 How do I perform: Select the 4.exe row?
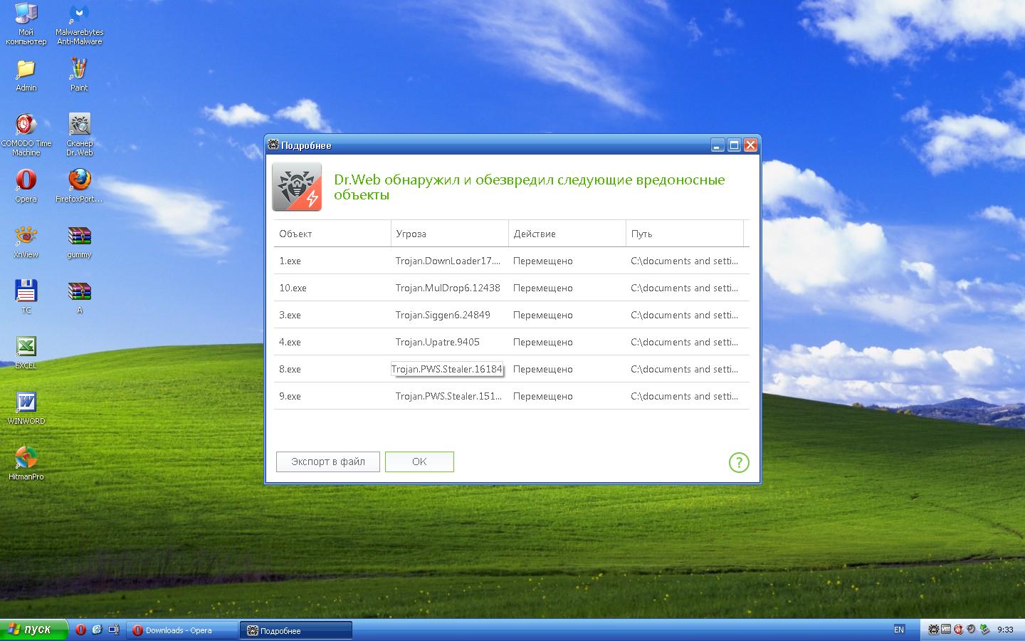[511, 342]
